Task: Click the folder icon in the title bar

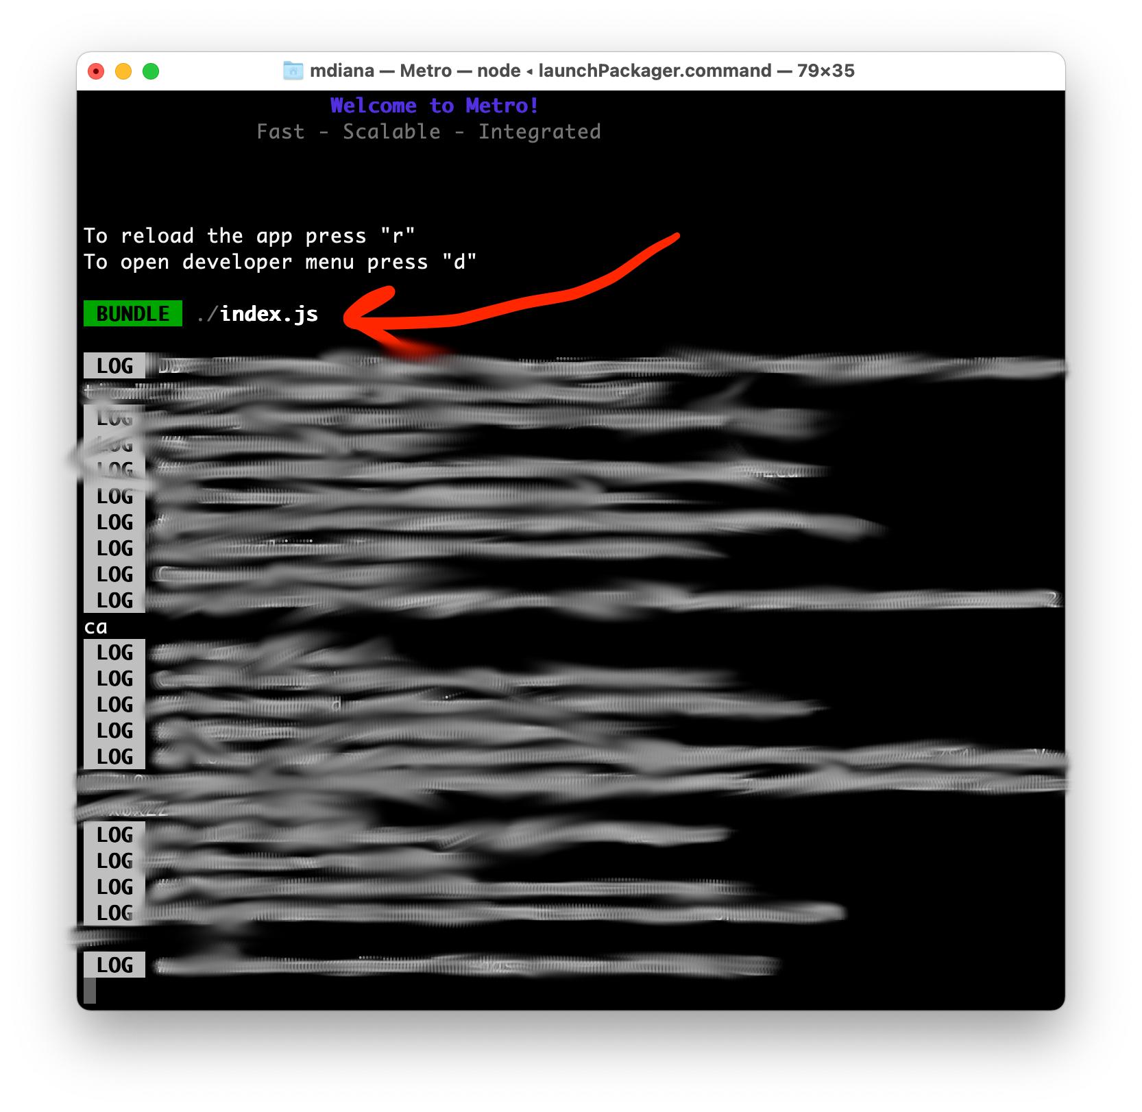Action: tap(293, 71)
